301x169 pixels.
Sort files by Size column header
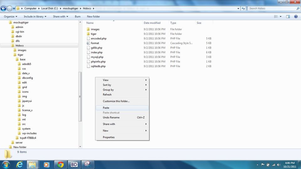[x=199, y=23]
